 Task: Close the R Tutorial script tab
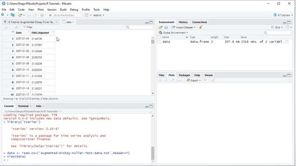click(x=56, y=22)
